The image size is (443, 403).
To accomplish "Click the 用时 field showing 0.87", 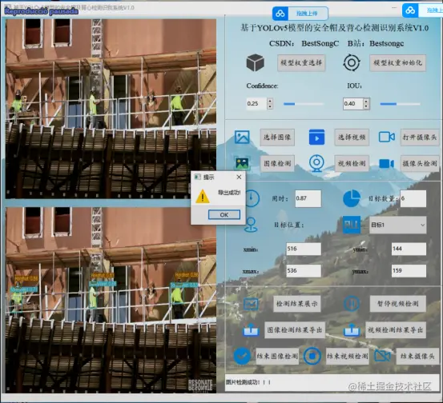I will pyautogui.click(x=308, y=198).
